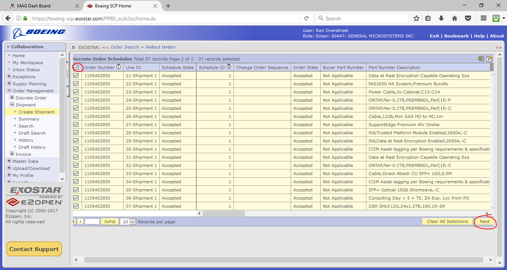Uncheck the row checkbox for 25-Shipment 1
Image resolution: width=507 pixels, height=270 pixels.
(x=76, y=108)
